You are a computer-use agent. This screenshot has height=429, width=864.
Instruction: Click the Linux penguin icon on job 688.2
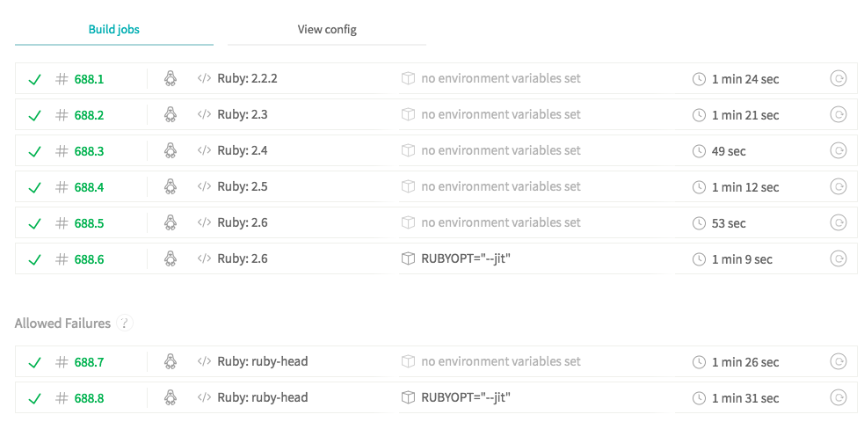[x=171, y=114]
